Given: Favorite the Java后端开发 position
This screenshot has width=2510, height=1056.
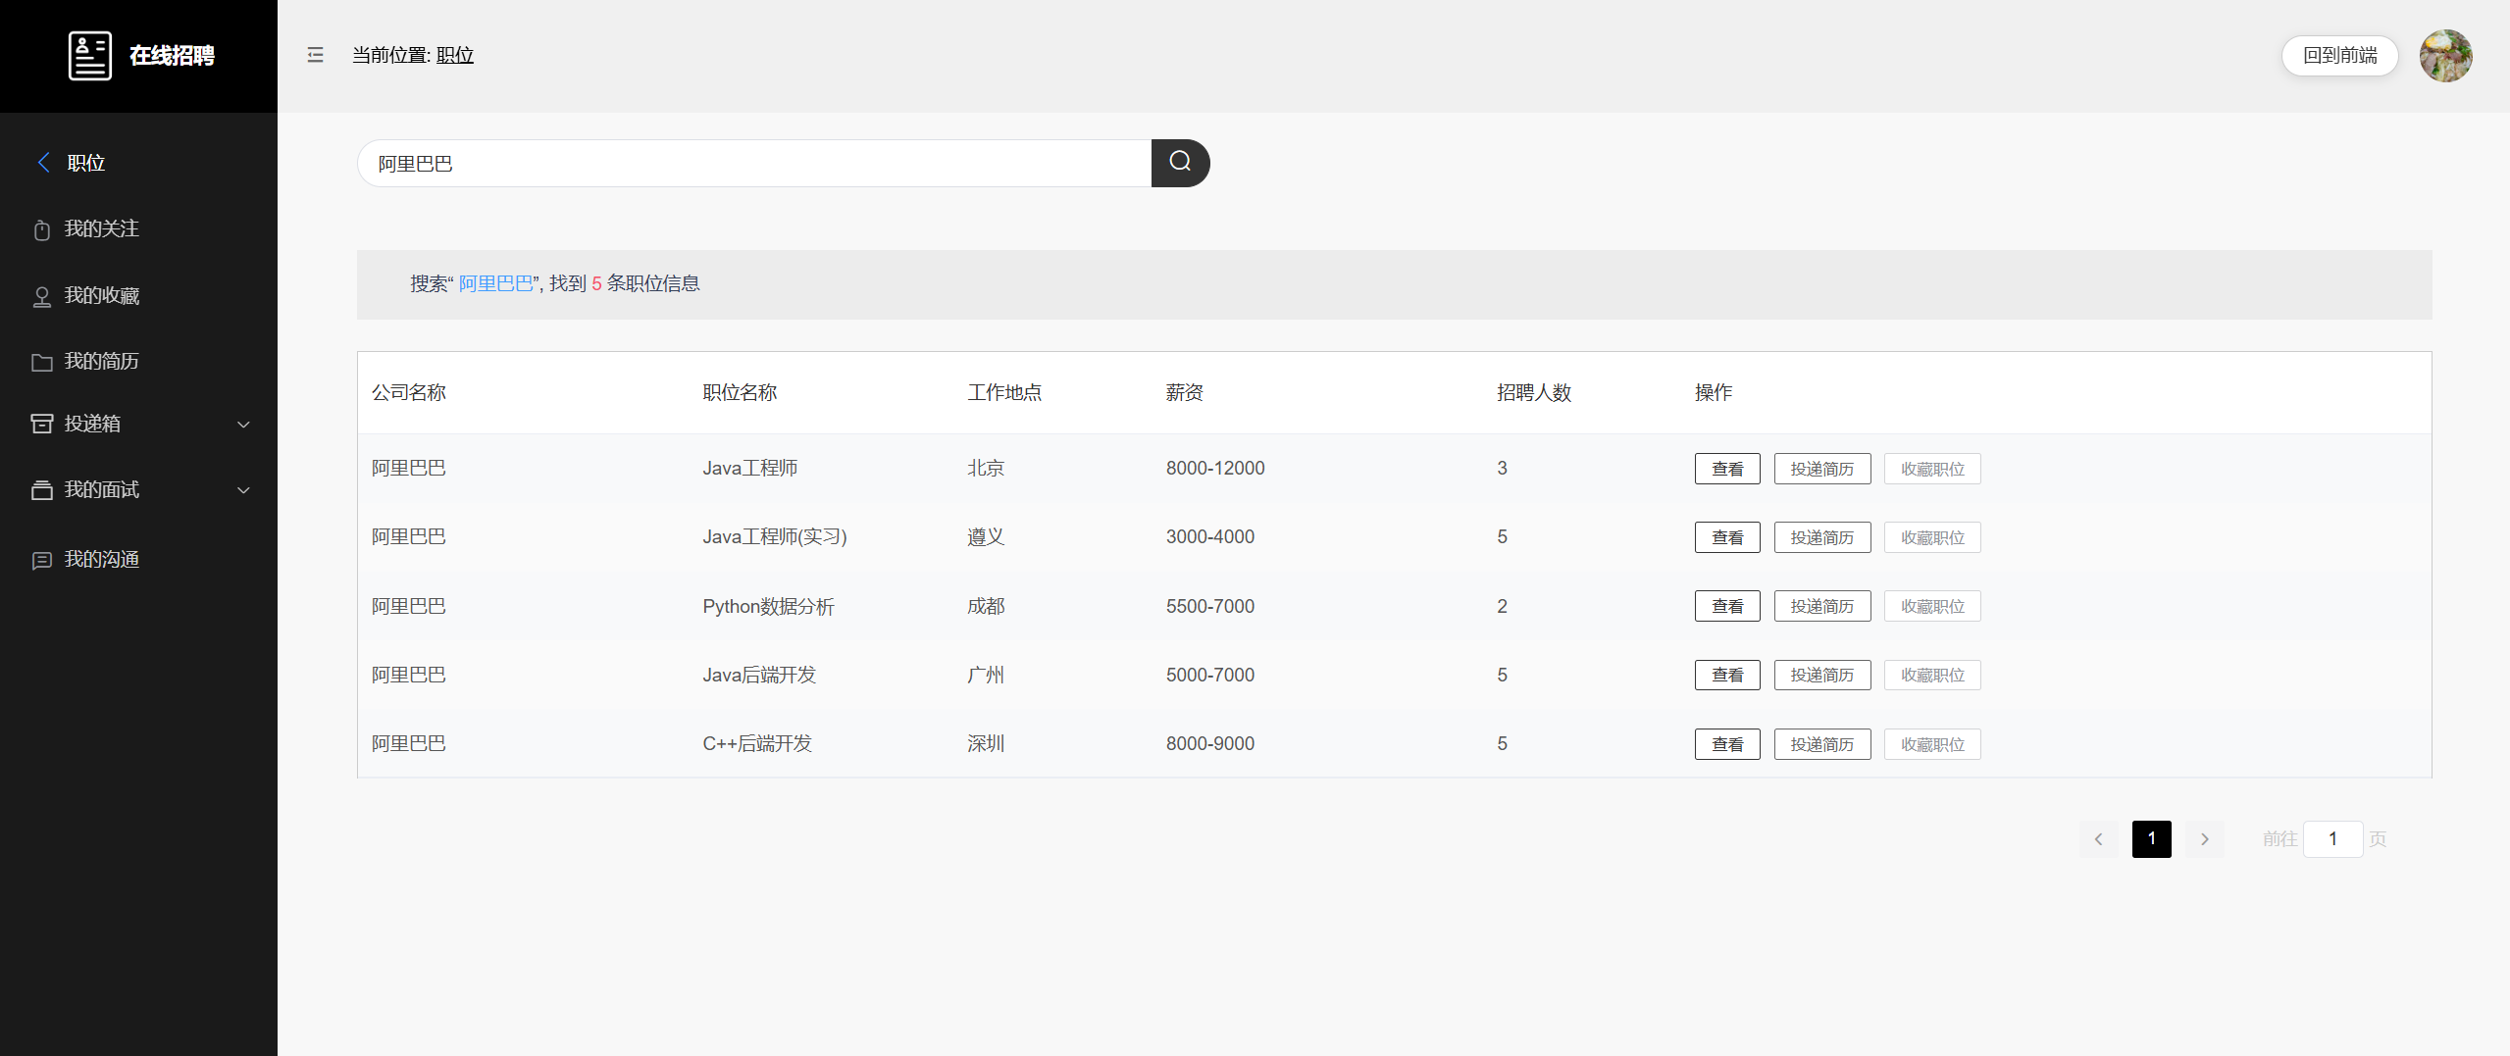Looking at the screenshot, I should pos(1932,675).
